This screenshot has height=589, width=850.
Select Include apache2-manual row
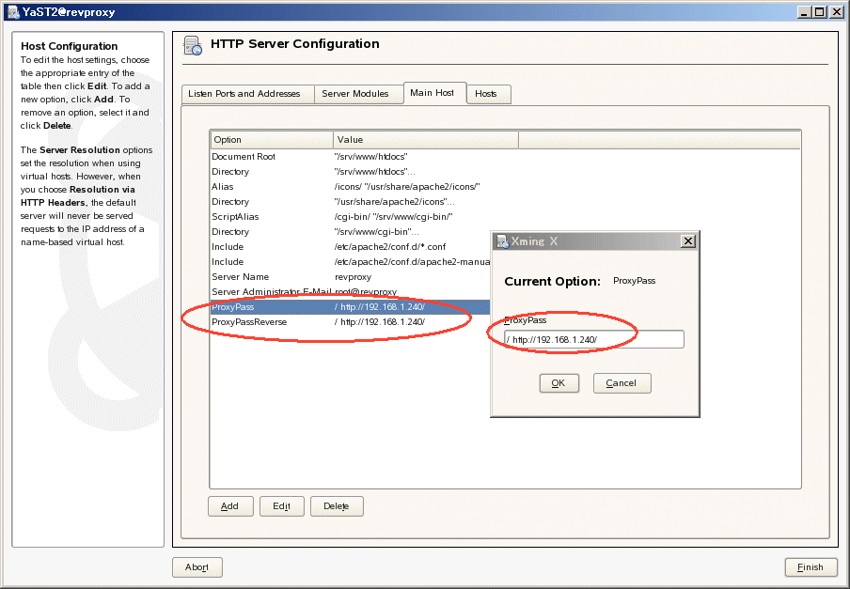[x=350, y=262]
